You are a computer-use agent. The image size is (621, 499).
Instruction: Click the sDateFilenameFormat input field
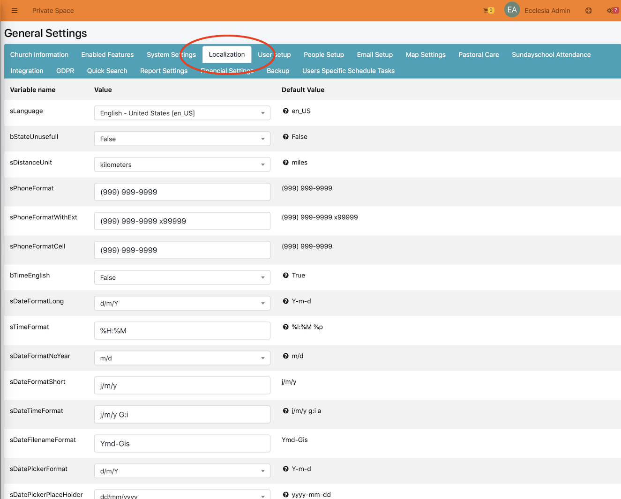(182, 444)
